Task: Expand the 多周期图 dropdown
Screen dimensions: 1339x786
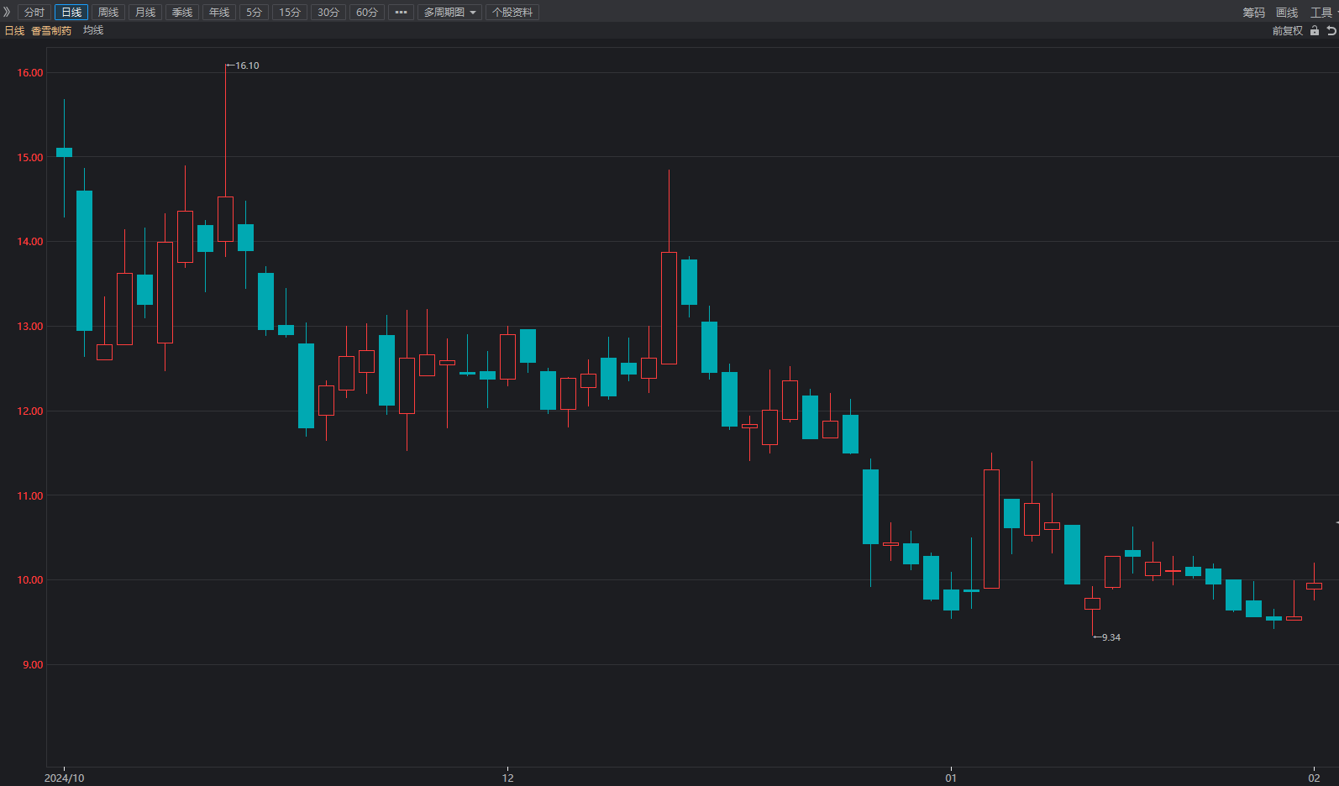Action: click(x=449, y=13)
